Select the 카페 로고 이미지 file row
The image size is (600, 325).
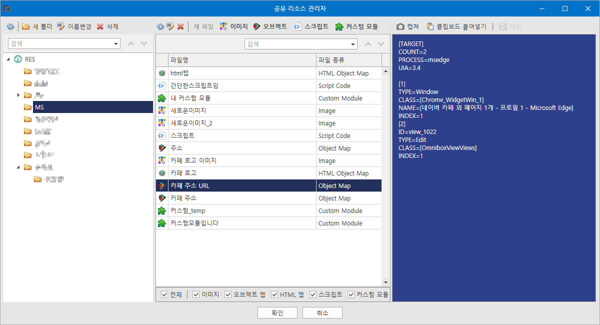click(x=268, y=160)
